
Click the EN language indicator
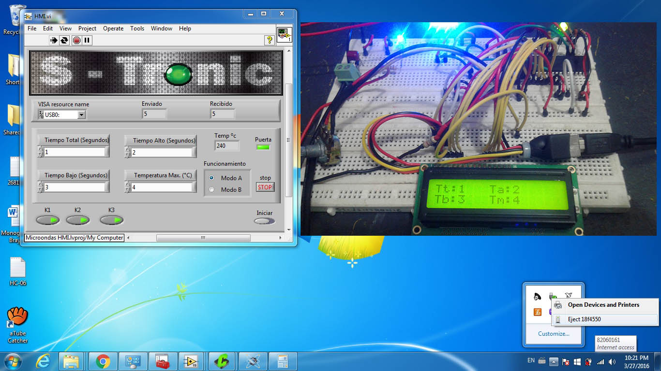tap(531, 360)
